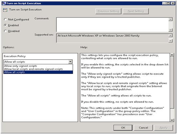Click the Comment box scroll-up arrow
177x134 pixels.
coord(170,19)
